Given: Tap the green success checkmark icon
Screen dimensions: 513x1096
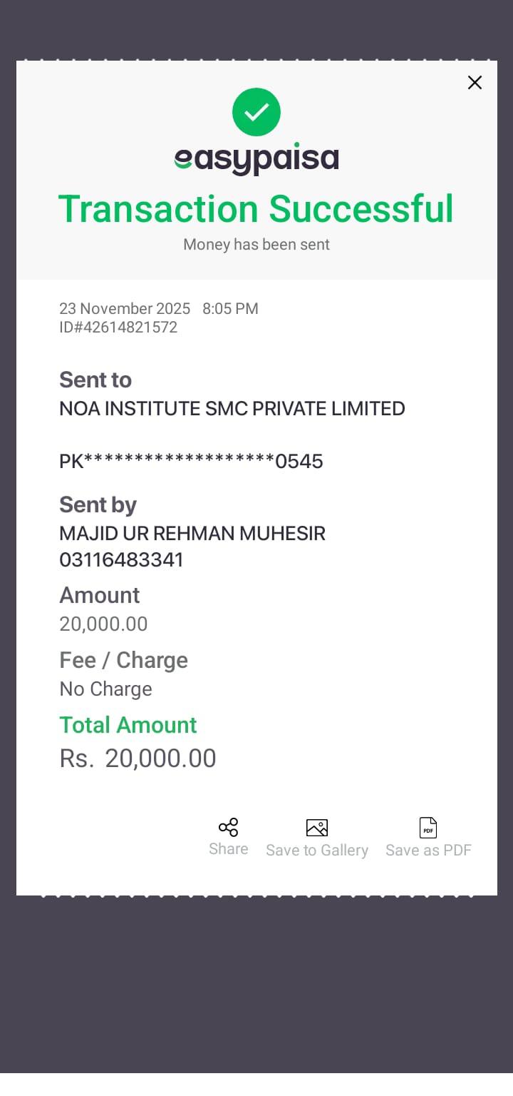Looking at the screenshot, I should pyautogui.click(x=256, y=112).
